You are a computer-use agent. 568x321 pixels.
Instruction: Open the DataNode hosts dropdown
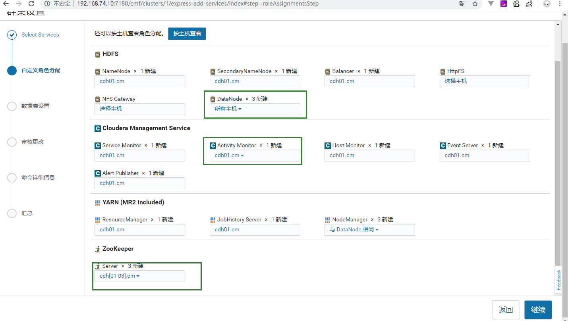pos(255,109)
